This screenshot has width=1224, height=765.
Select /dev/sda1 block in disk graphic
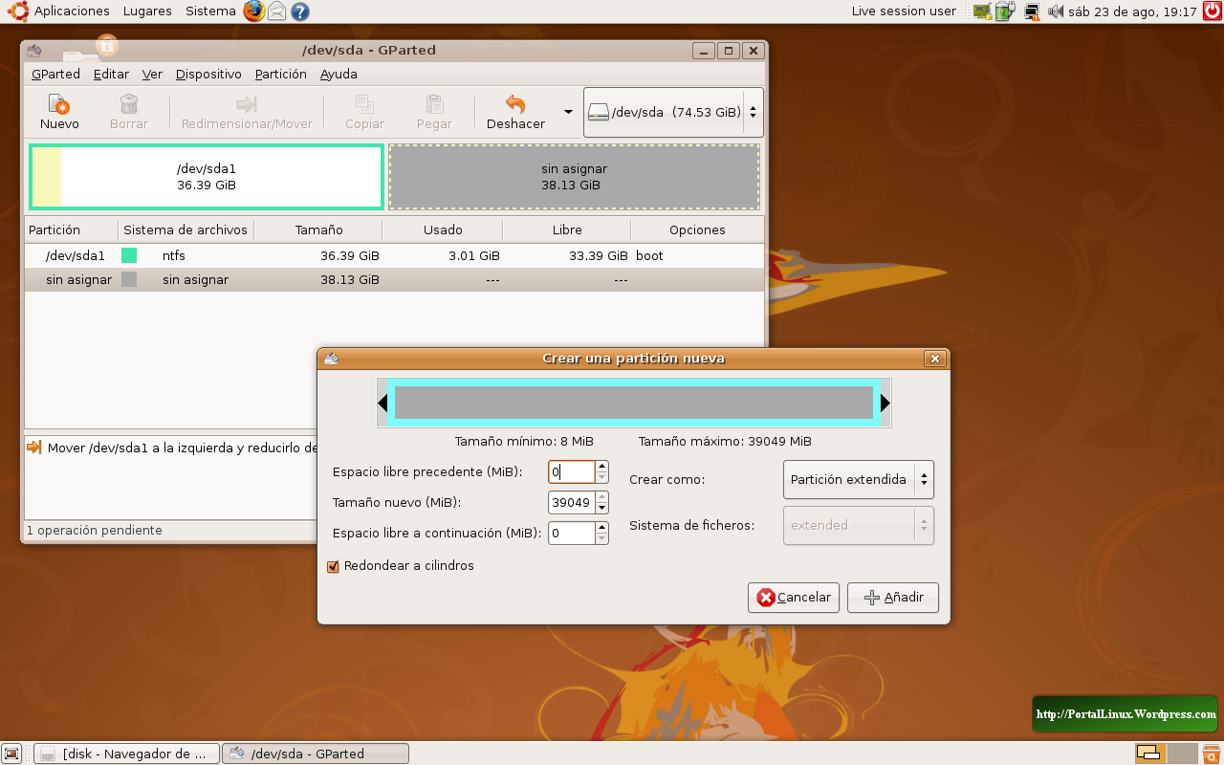(x=207, y=177)
